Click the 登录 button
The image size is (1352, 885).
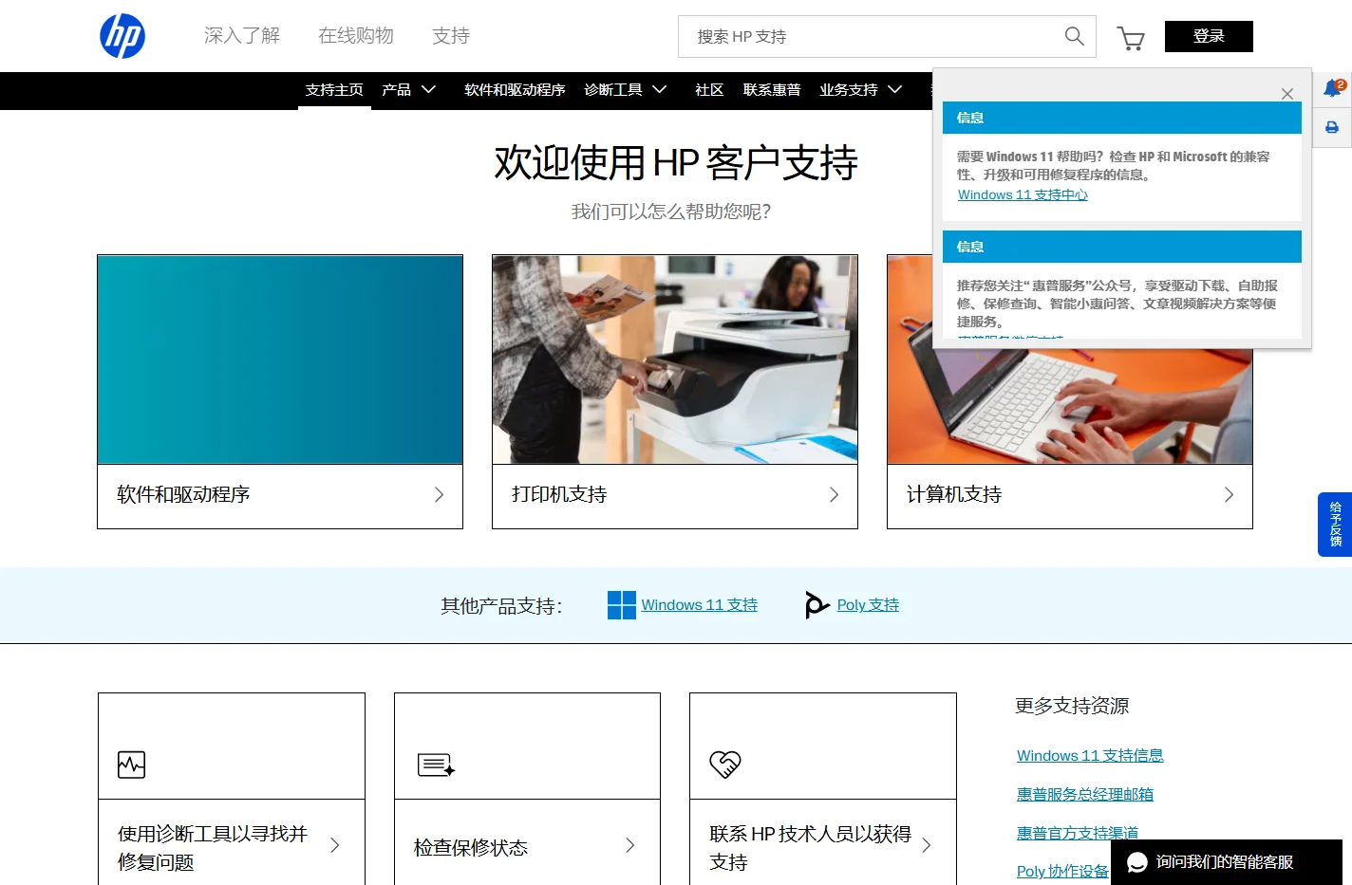coord(1209,36)
